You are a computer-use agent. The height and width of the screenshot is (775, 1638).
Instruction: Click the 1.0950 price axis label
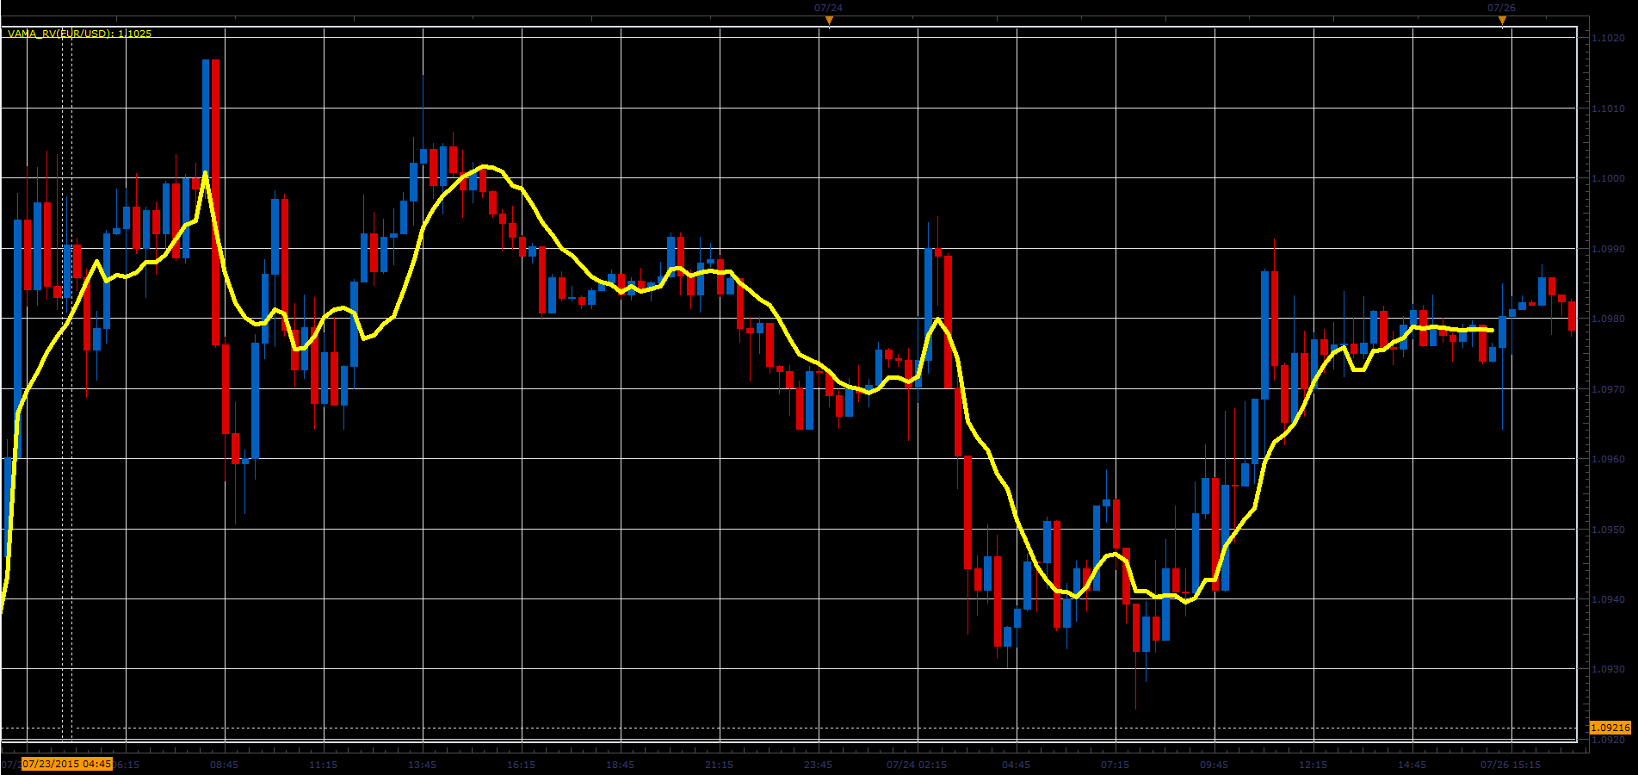tap(1609, 530)
